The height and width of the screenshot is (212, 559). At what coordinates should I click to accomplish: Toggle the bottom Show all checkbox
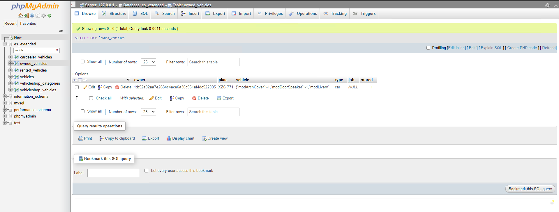83,111
